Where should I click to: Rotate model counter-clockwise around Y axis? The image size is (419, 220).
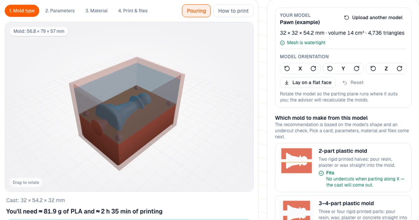(x=330, y=68)
